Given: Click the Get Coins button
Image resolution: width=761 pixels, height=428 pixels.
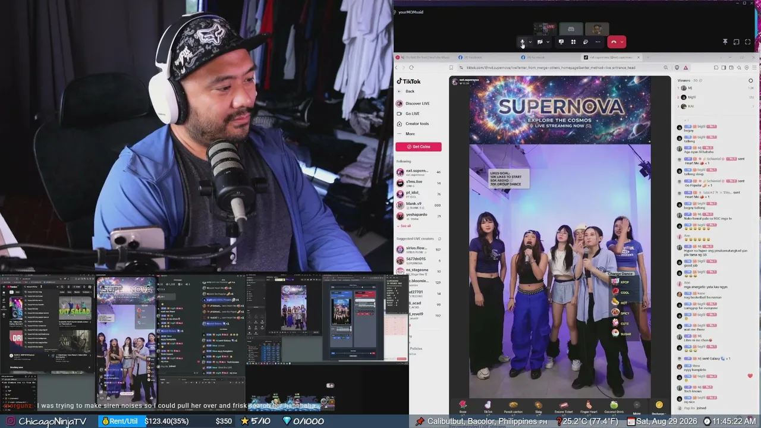Looking at the screenshot, I should [419, 147].
